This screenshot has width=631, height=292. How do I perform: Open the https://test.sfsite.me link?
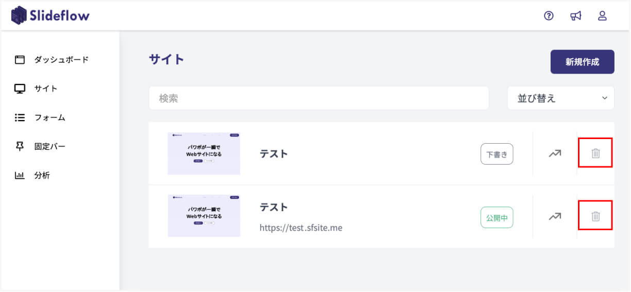[301, 228]
